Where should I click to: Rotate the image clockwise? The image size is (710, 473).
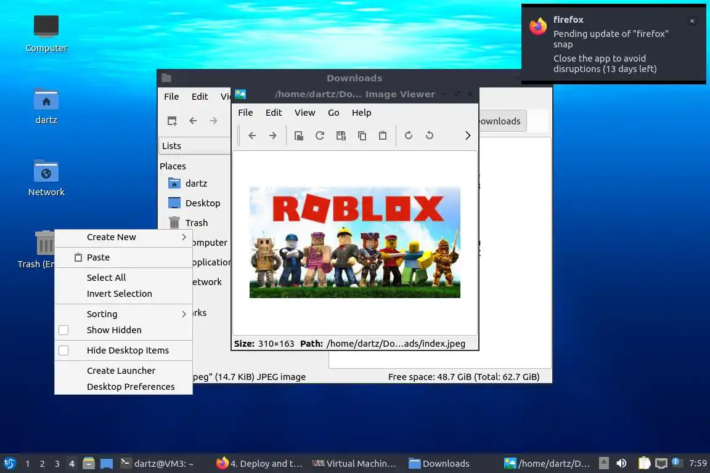(x=409, y=135)
